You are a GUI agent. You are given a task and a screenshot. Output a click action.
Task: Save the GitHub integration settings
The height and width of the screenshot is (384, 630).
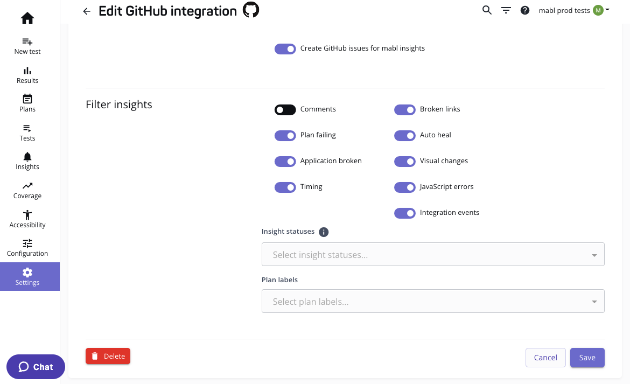coord(587,358)
